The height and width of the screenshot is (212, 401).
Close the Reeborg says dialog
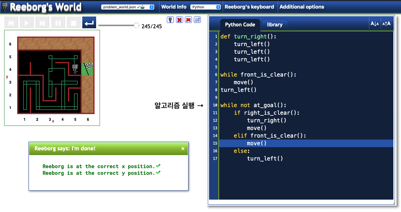tap(183, 148)
